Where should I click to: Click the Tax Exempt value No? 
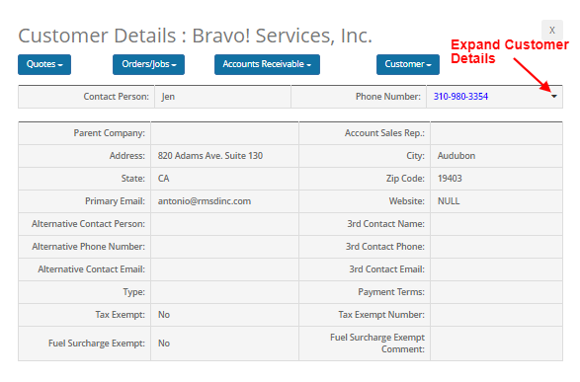click(x=164, y=315)
